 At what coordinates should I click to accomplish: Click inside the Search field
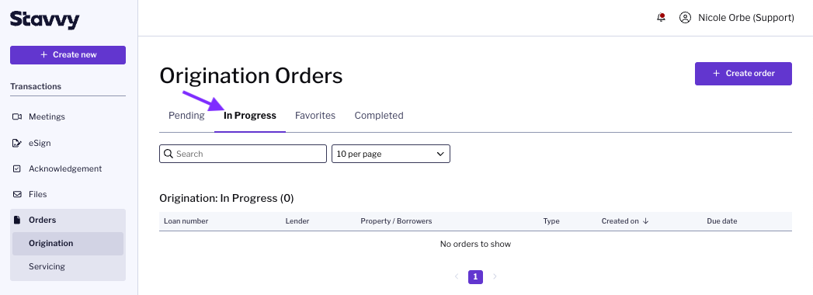[242, 154]
